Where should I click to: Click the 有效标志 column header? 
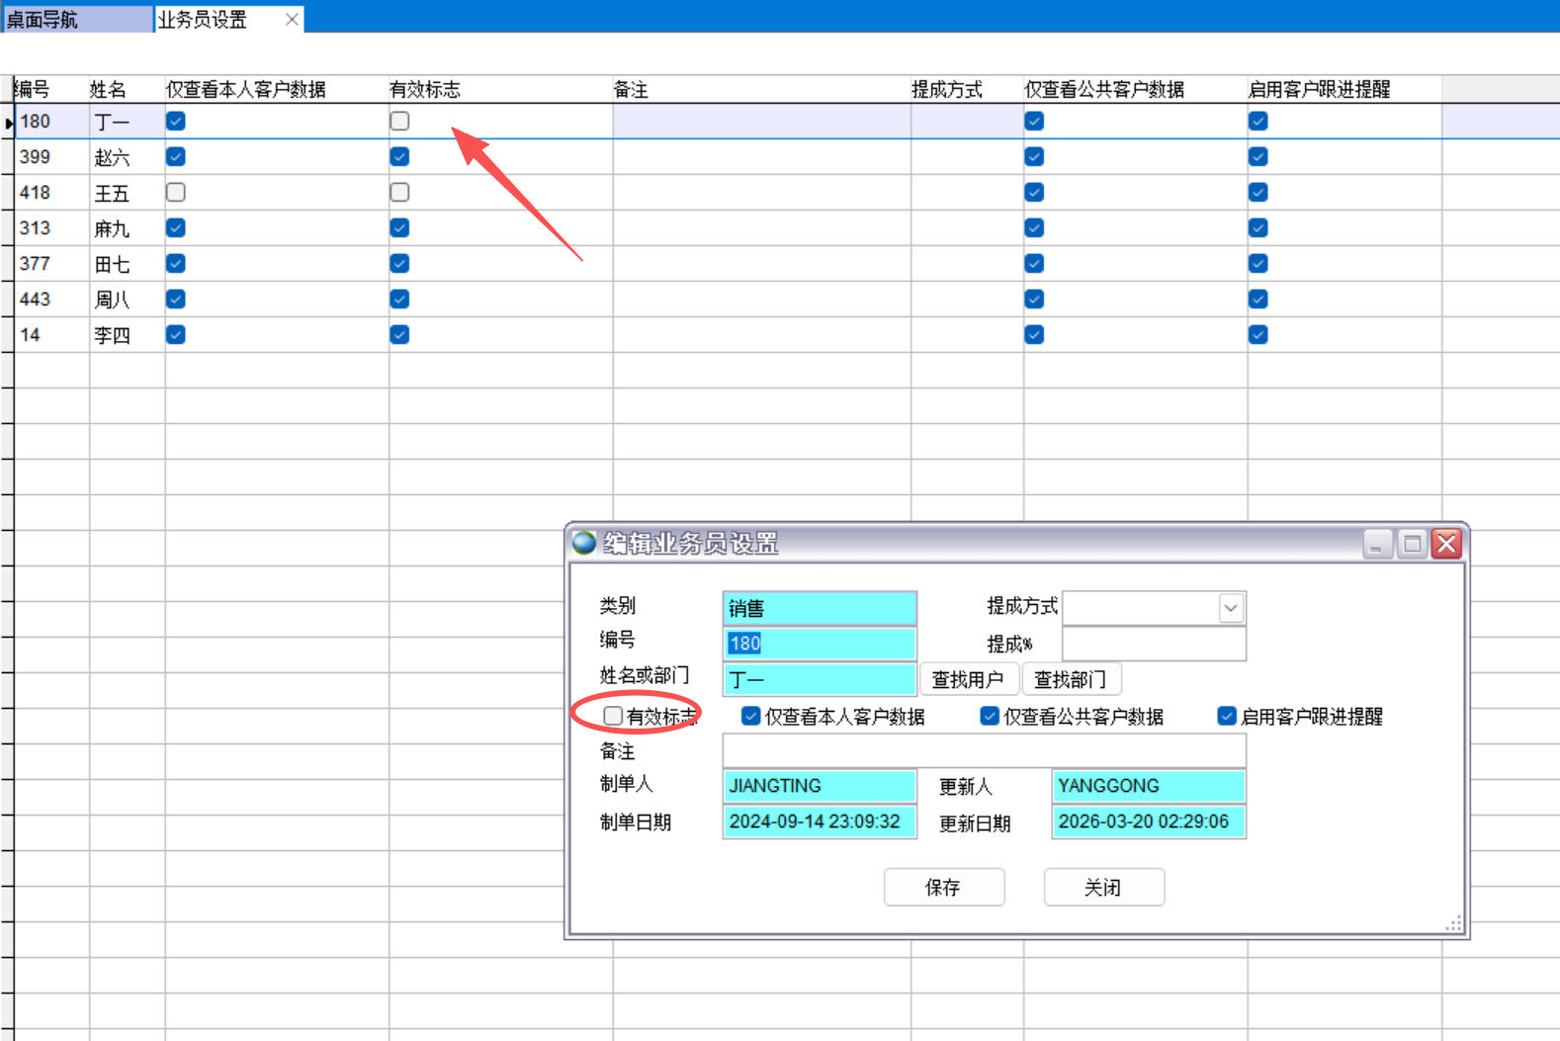tap(425, 89)
